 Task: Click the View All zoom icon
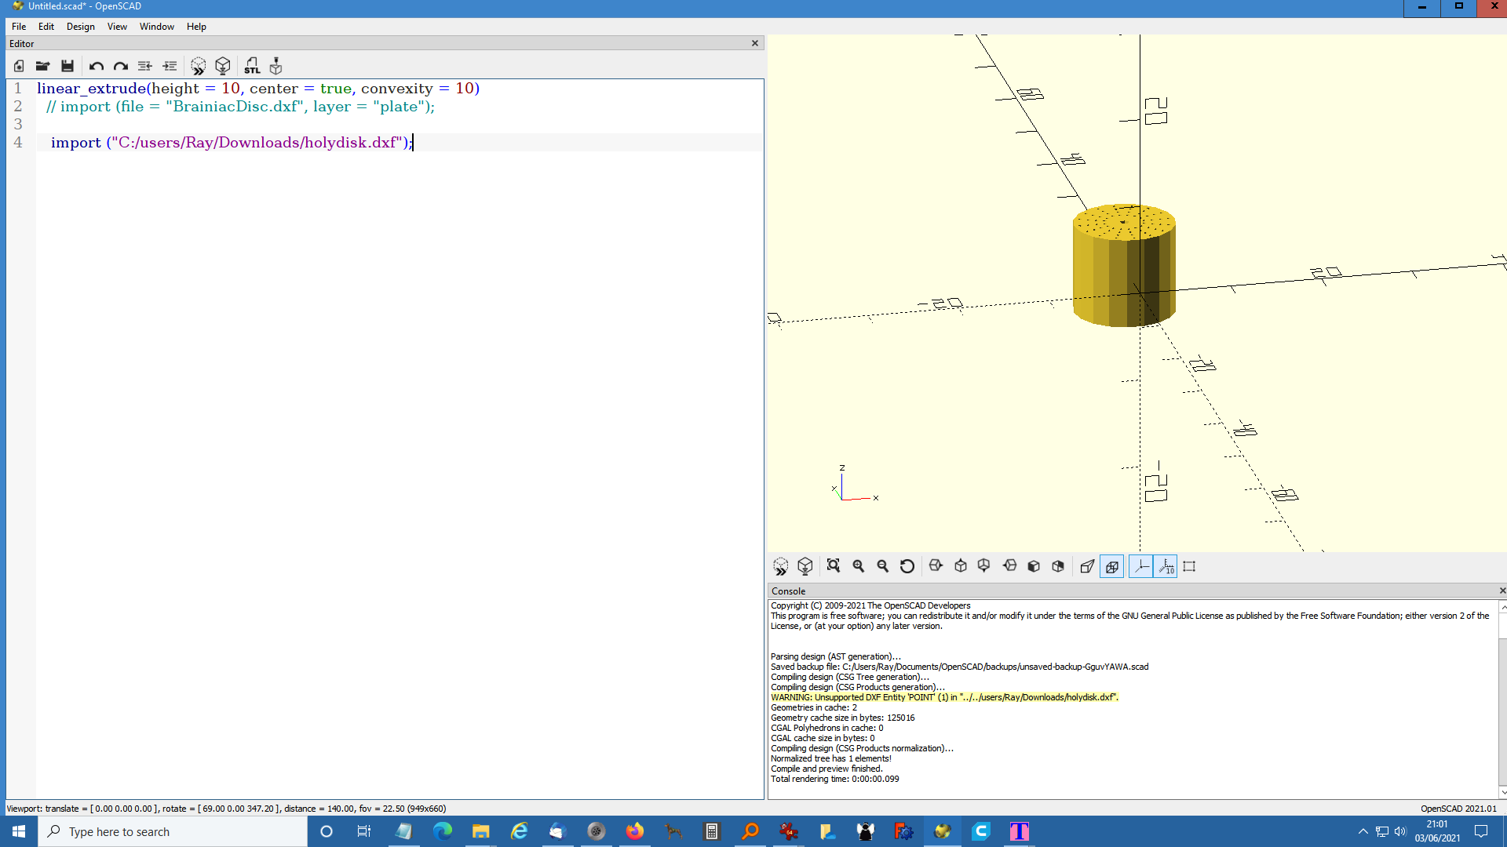tap(834, 566)
